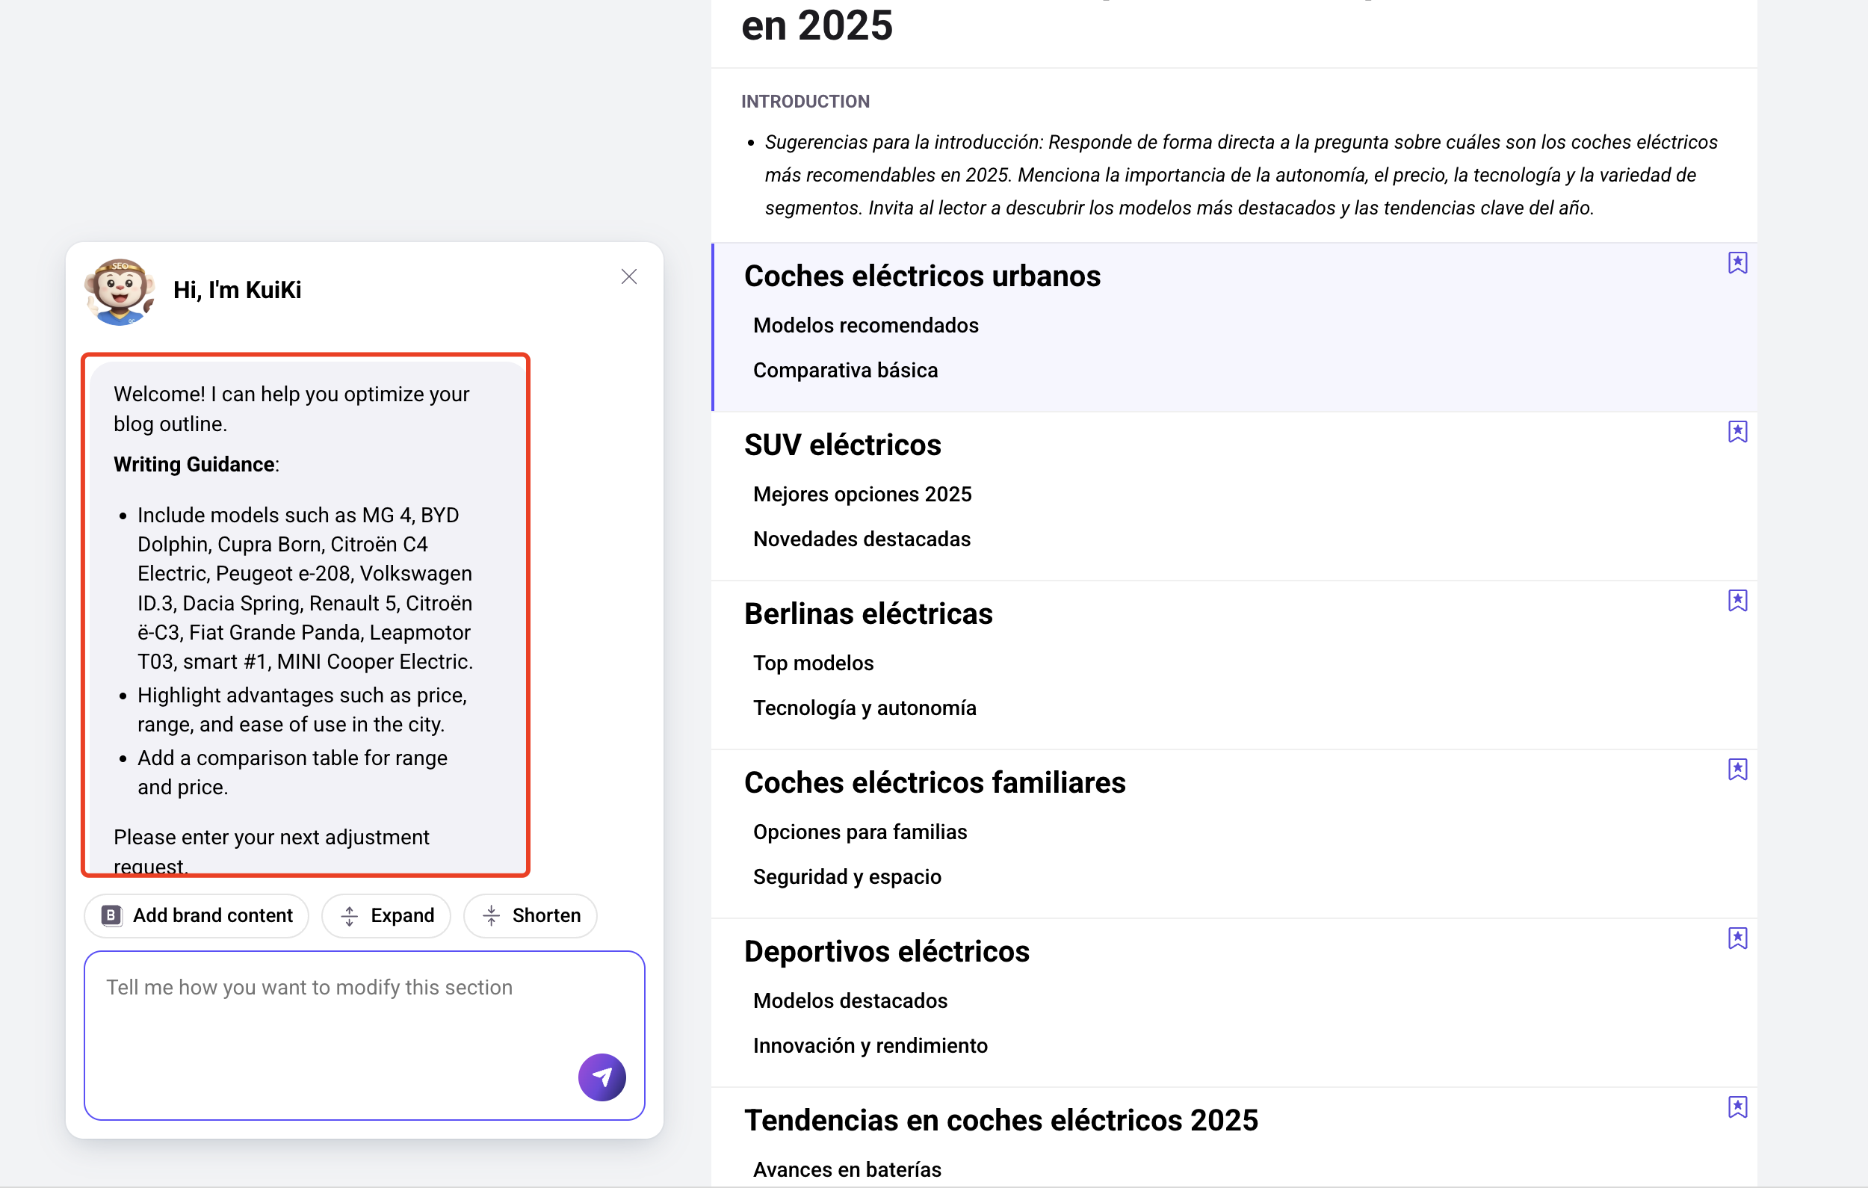Click the Avances en baterías subheading
Viewport: 1868px width, 1191px height.
(847, 1172)
